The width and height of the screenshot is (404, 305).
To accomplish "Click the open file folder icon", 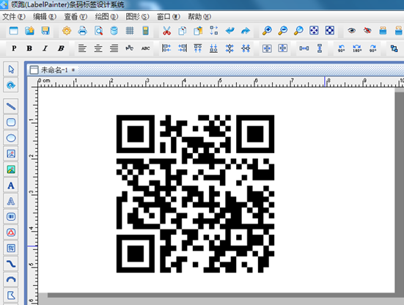I will (29, 31).
